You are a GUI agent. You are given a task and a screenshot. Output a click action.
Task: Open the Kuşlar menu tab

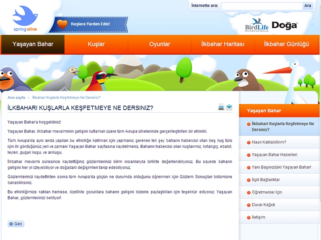click(x=96, y=44)
